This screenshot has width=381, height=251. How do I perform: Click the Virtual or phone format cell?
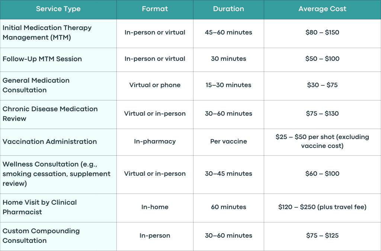[x=155, y=86]
